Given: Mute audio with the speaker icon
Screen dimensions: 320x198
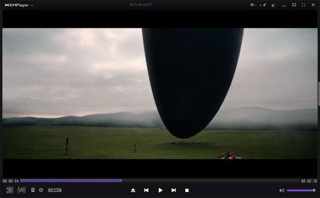Looking at the screenshot, I should point(282,190).
